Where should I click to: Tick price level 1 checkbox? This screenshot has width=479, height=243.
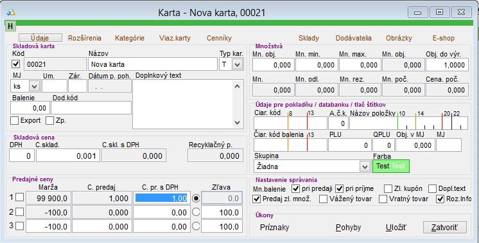coord(19,197)
